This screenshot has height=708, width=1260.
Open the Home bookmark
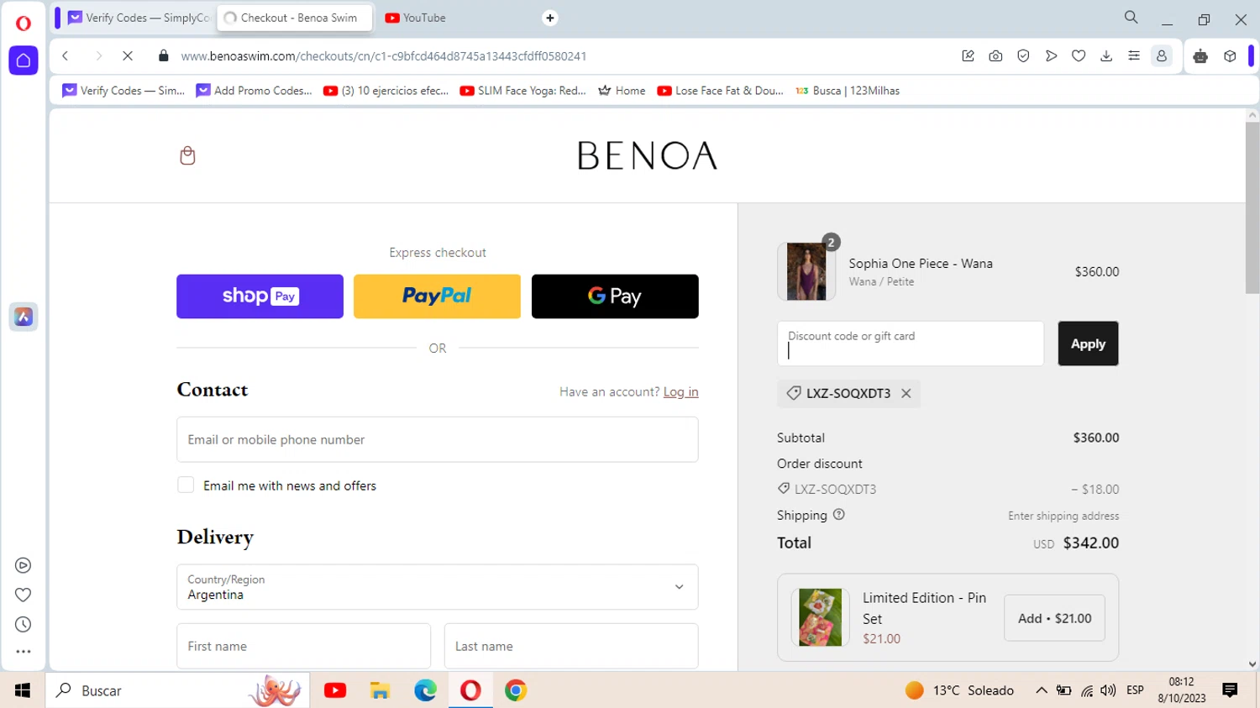tap(622, 91)
